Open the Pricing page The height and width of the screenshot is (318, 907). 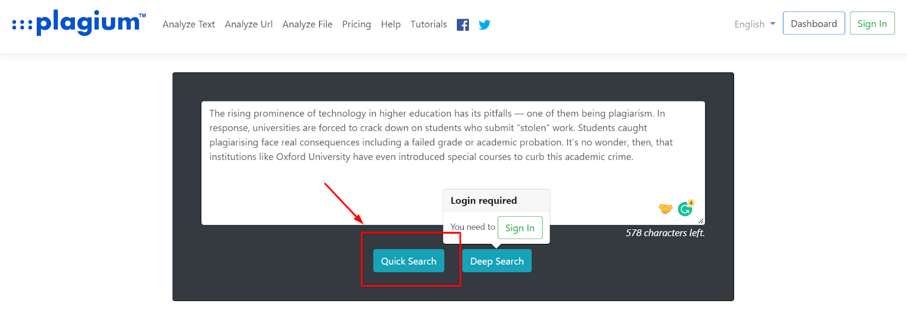[x=357, y=24]
